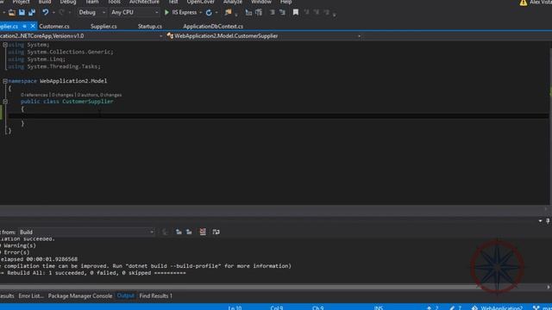Save the current file with Save icon
The height and width of the screenshot is (310, 552).
point(22,12)
